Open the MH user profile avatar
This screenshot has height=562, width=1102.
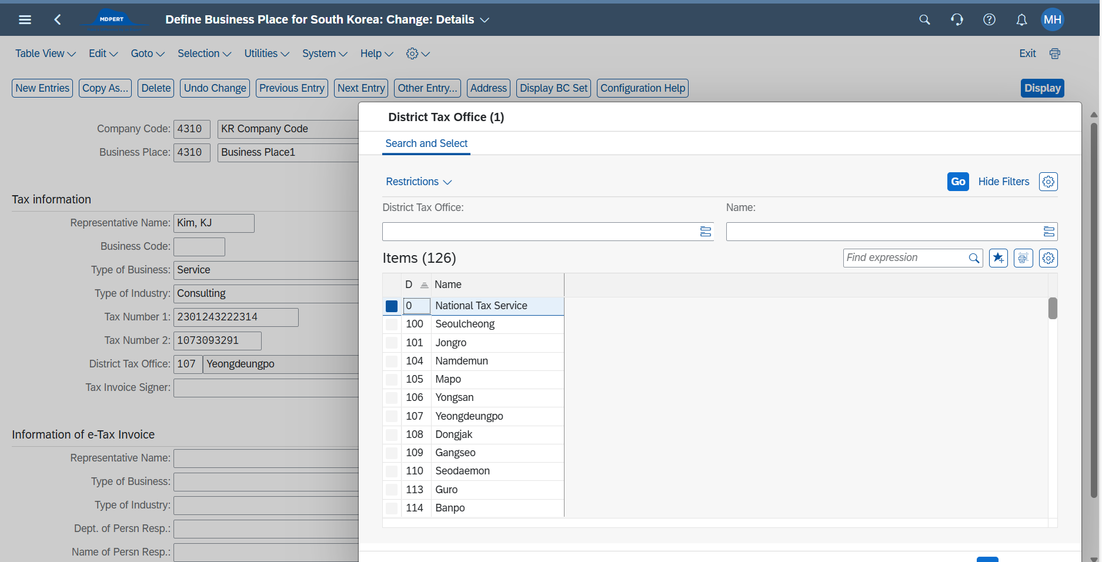point(1052,19)
